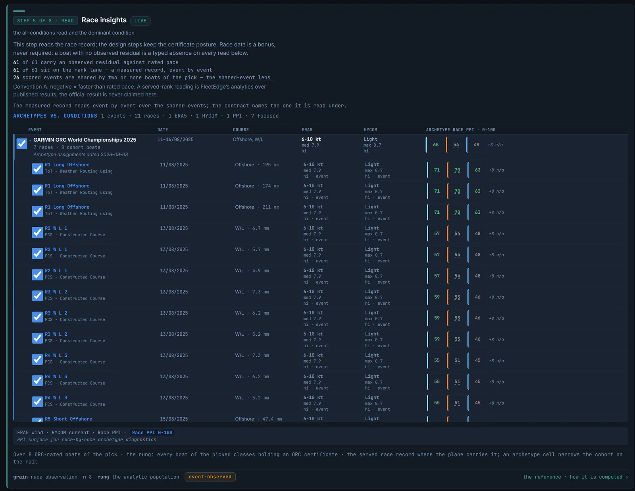Select the Race PPI tab
Screen dimensions: 635x491
click(109, 433)
